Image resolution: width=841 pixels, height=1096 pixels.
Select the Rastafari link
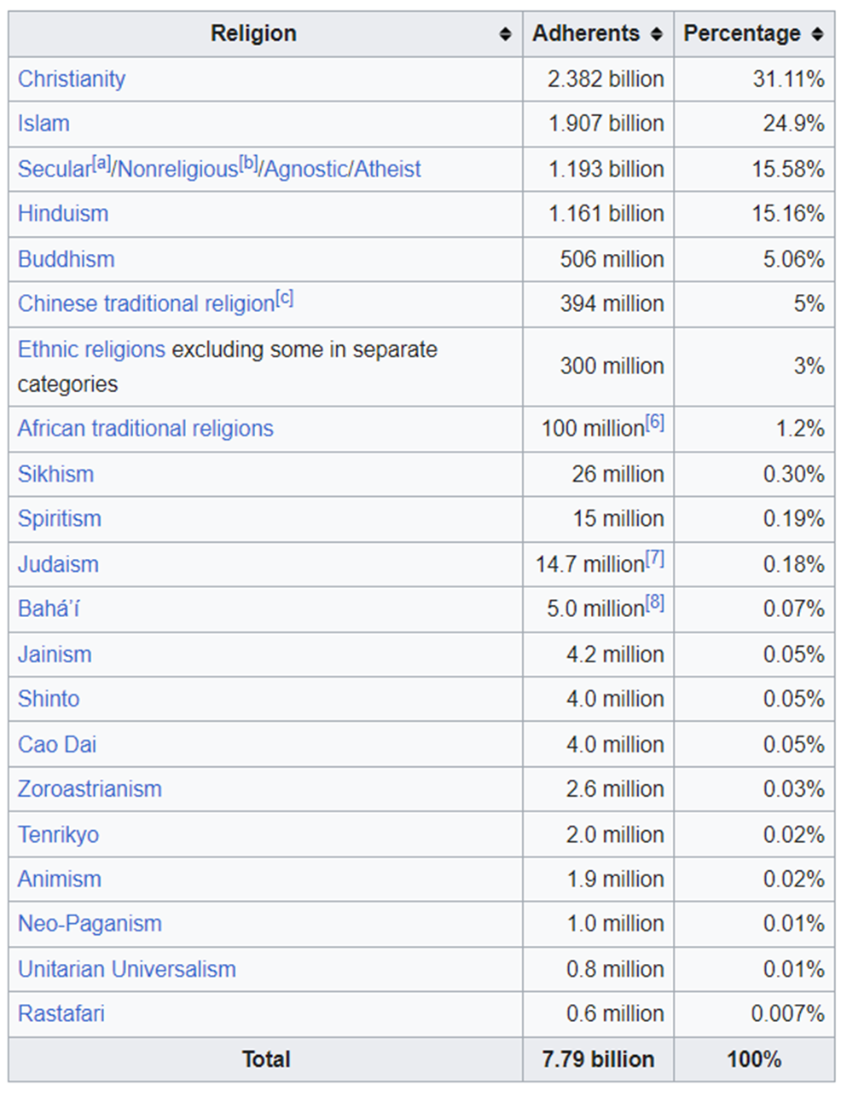point(61,1014)
